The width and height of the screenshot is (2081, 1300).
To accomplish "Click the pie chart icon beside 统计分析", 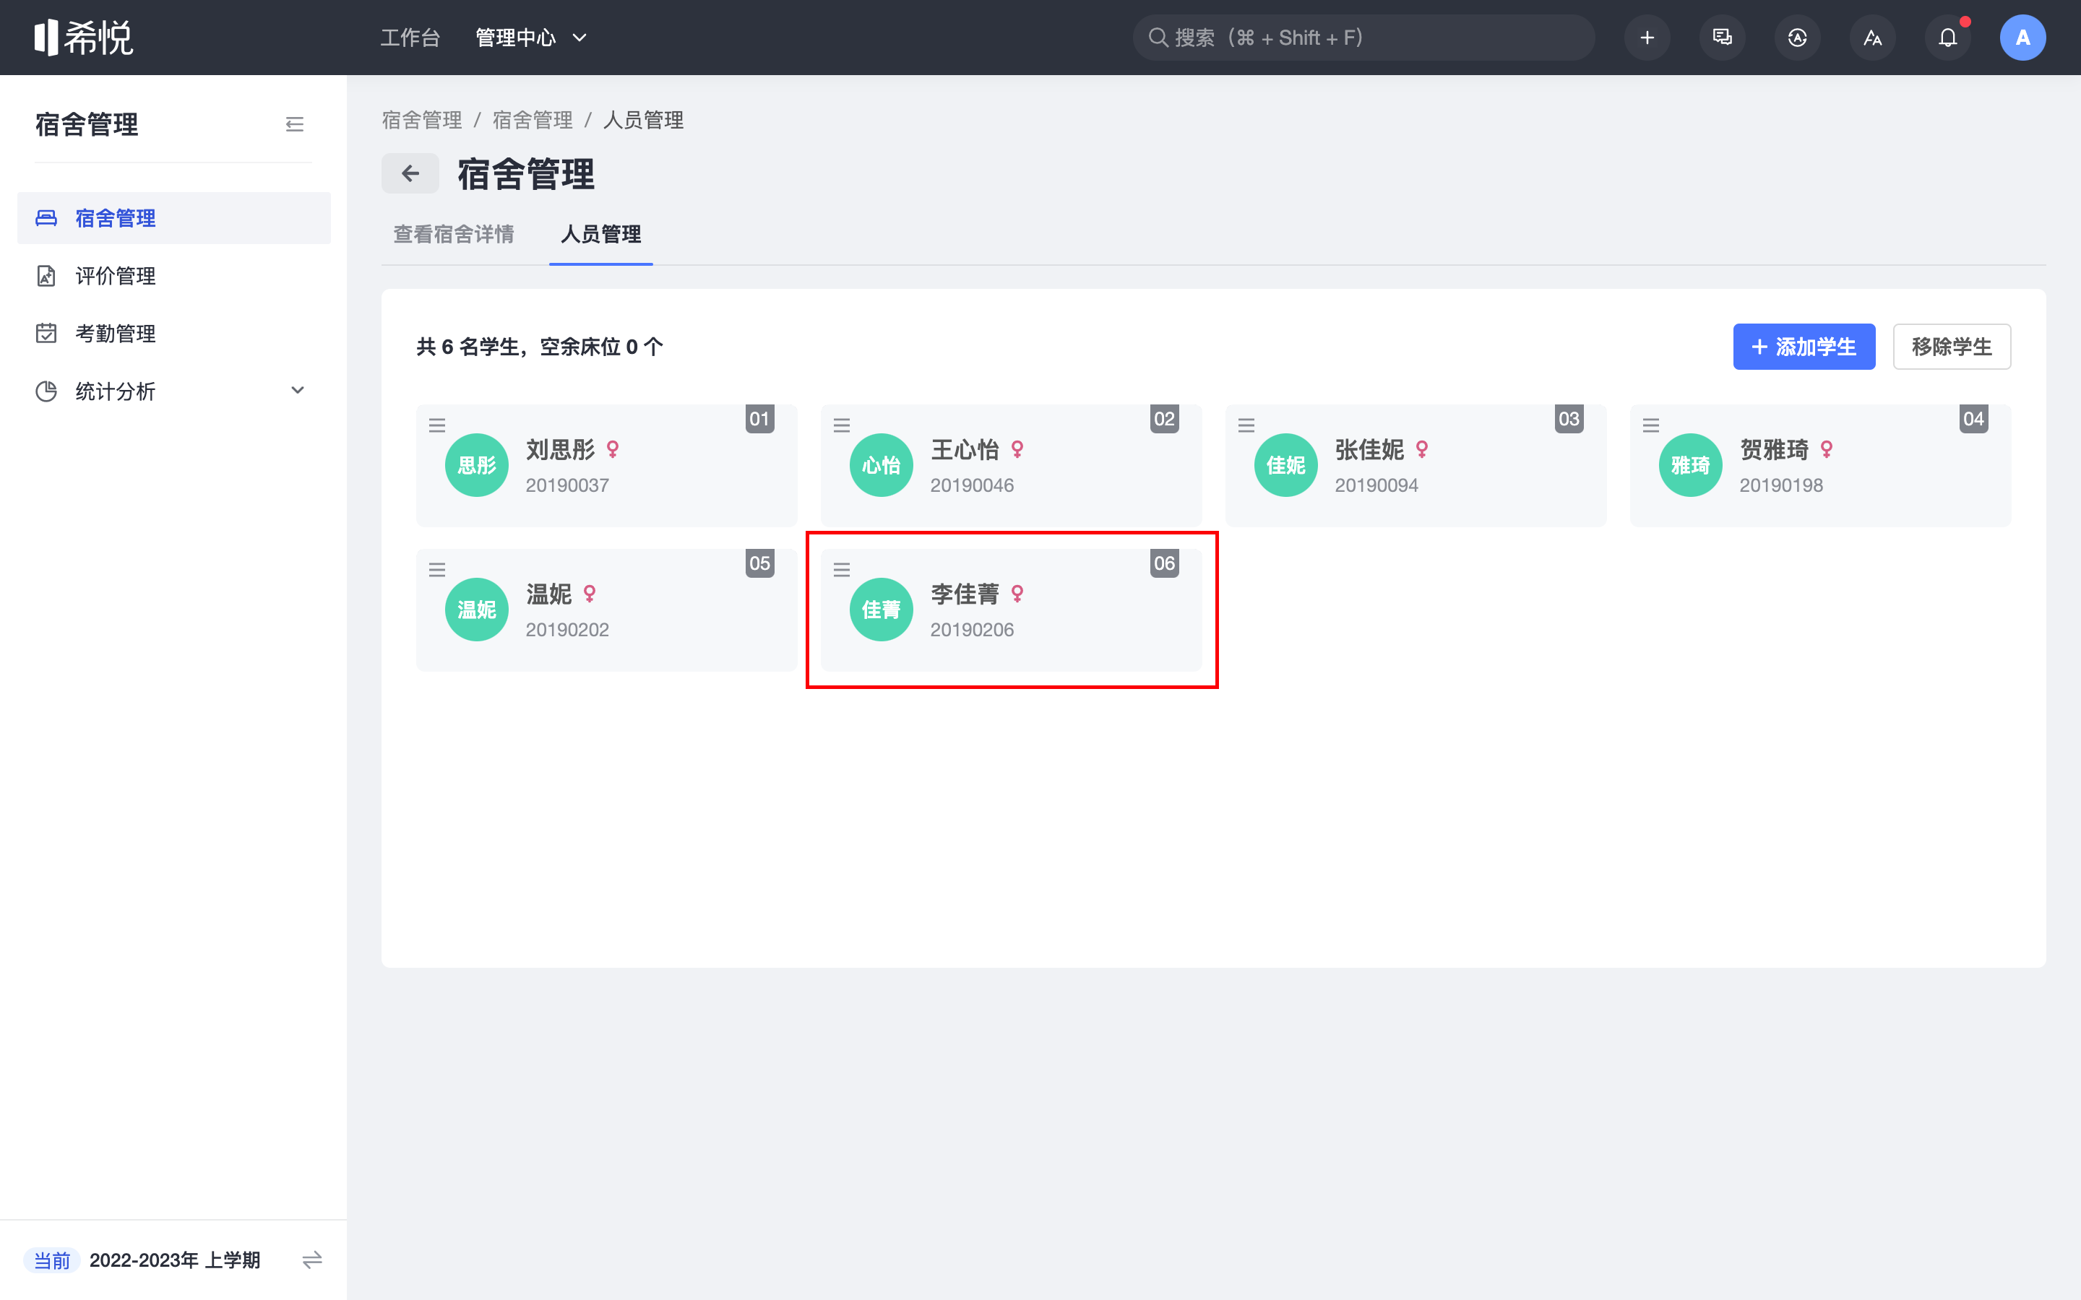I will tap(46, 391).
